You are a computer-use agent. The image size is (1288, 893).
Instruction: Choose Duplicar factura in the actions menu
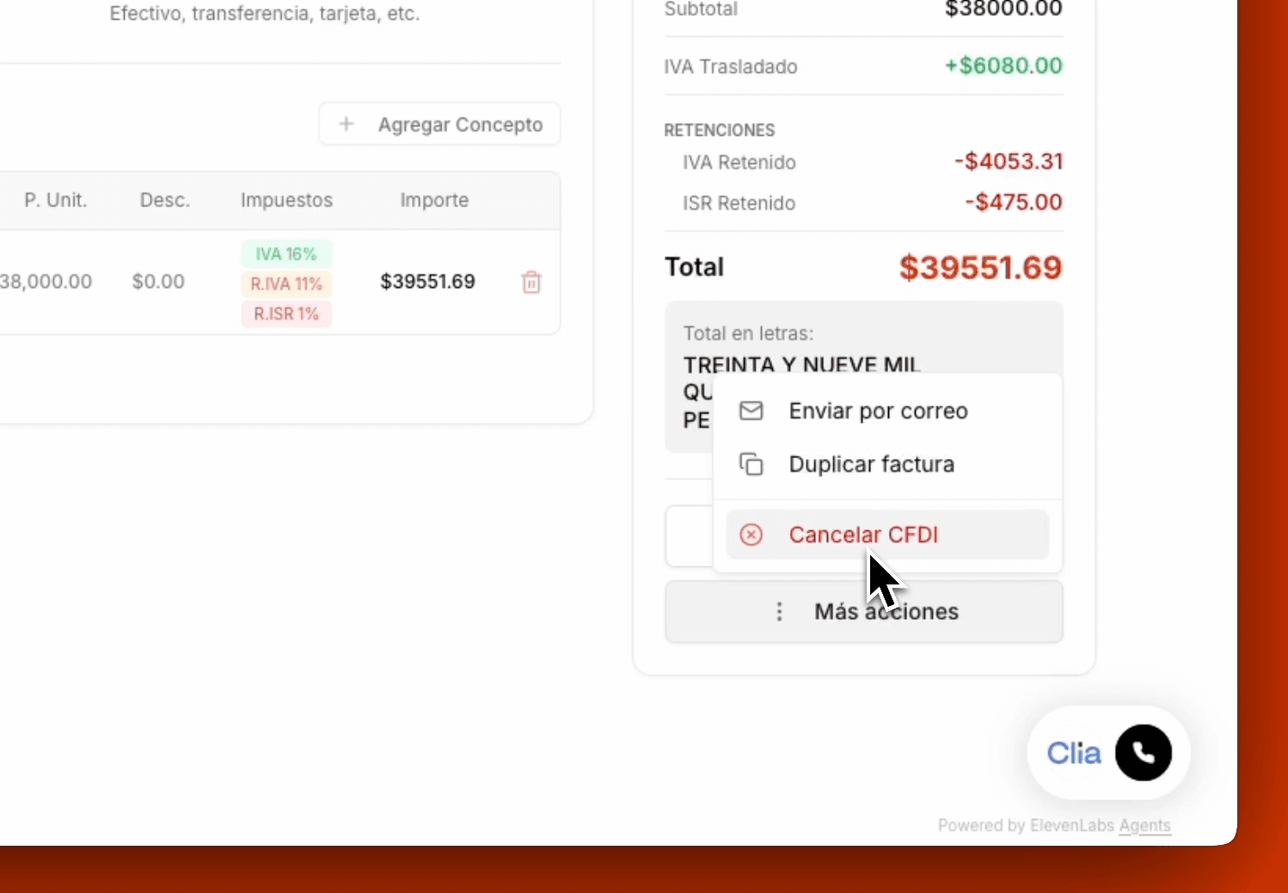click(871, 463)
